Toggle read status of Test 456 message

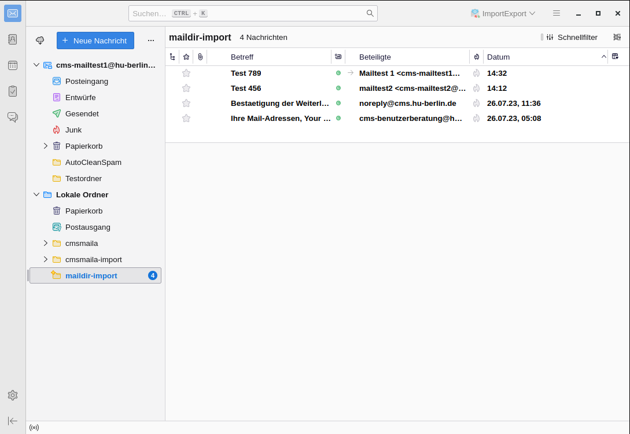[338, 88]
